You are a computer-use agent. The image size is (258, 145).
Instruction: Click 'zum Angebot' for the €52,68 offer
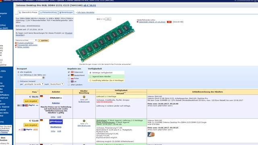click(x=31, y=125)
